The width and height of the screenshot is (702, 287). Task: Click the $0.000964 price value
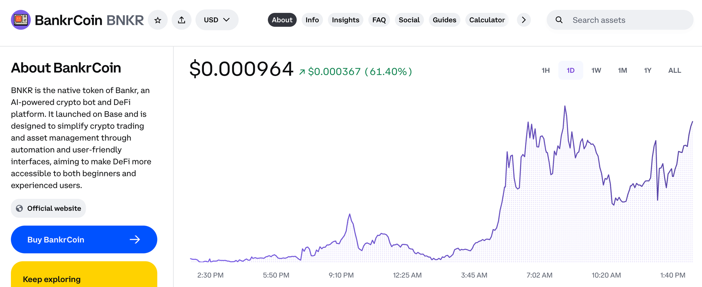coord(241,69)
